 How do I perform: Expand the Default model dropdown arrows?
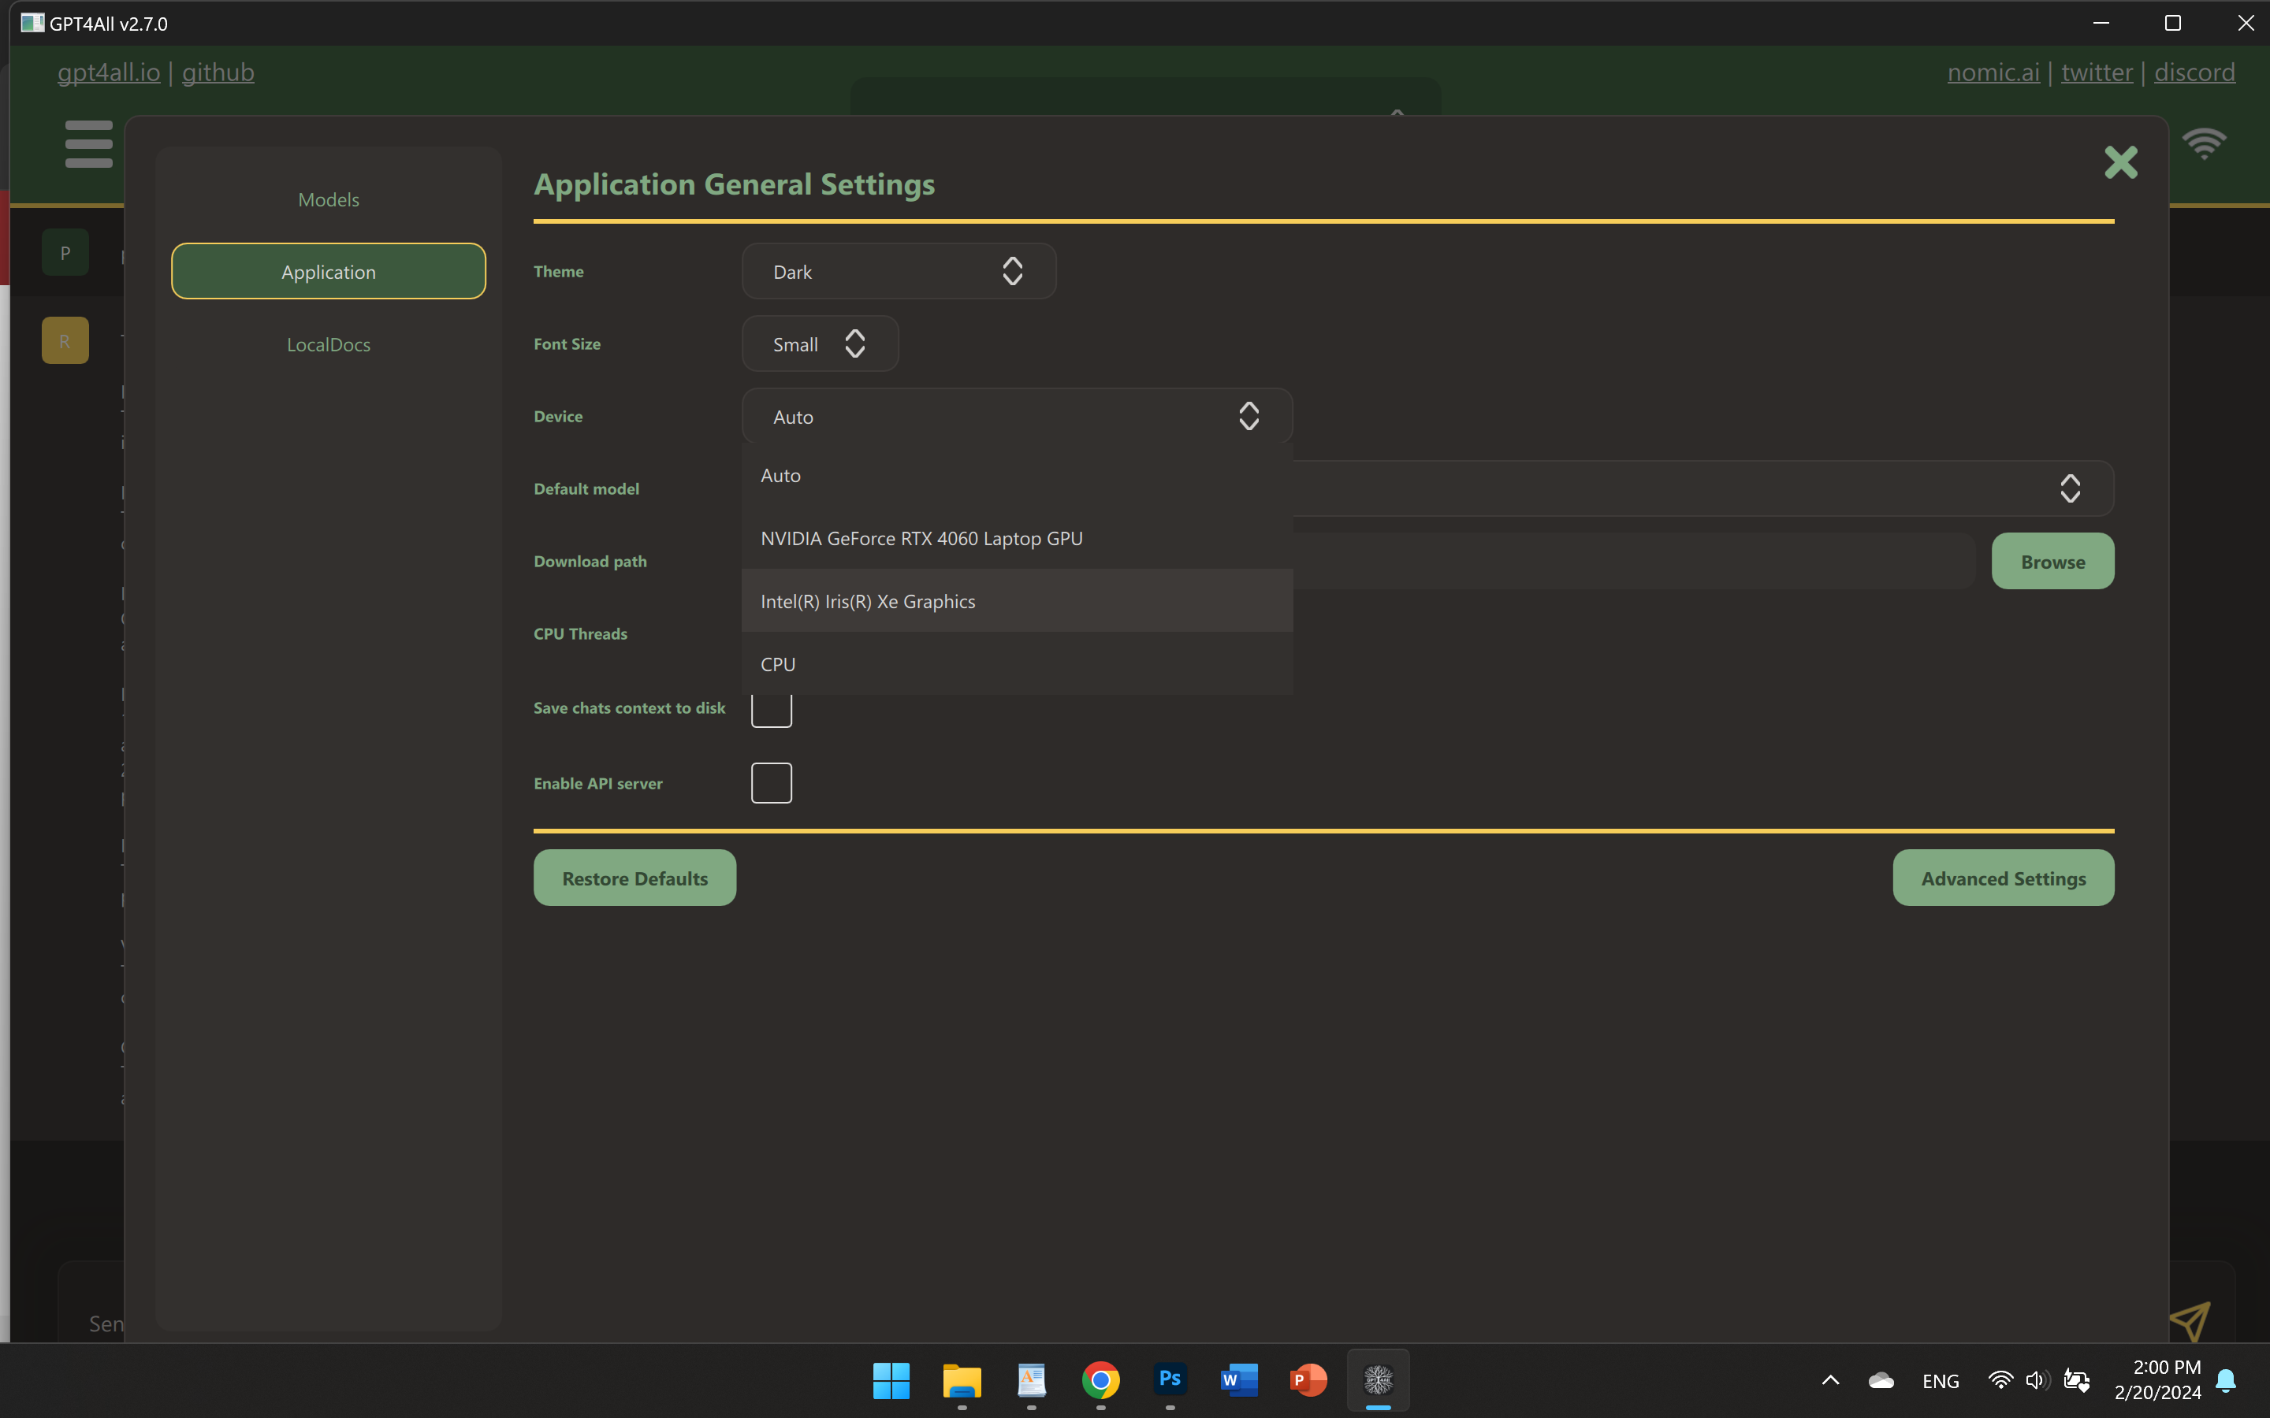pos(2069,488)
